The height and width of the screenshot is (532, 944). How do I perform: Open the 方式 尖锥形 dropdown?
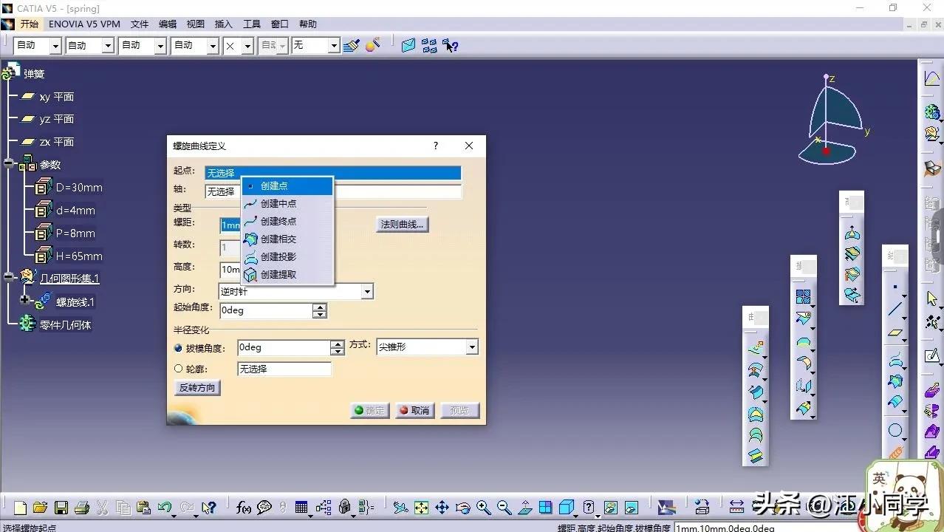(x=472, y=347)
